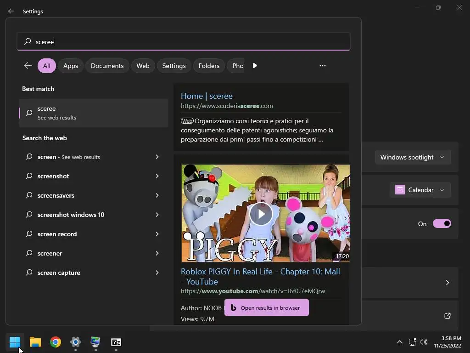
Task: Select the All filter tab
Action: click(x=47, y=66)
